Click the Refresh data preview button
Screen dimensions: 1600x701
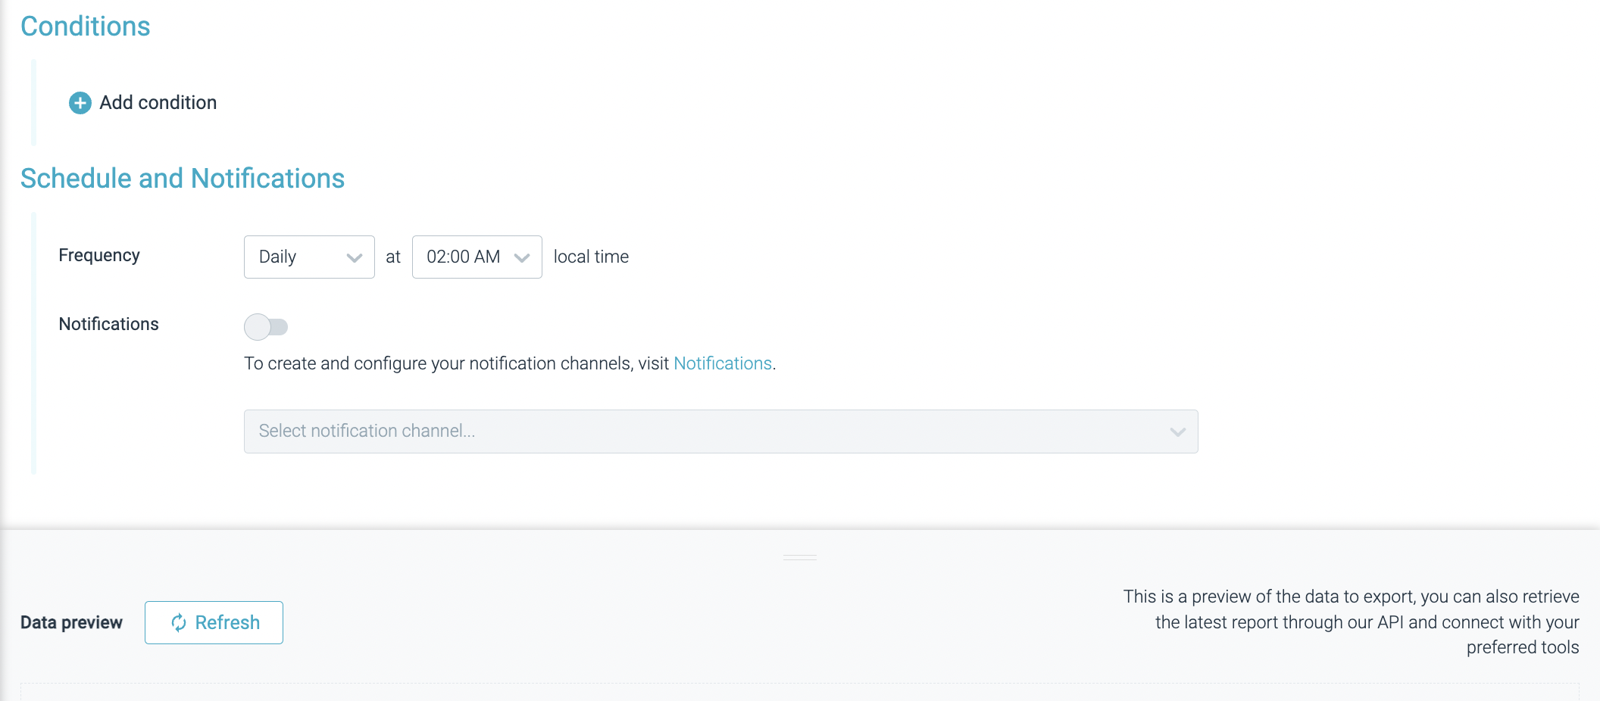point(214,622)
